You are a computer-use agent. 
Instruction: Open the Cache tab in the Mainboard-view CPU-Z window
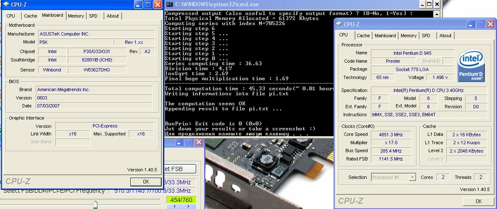[31, 16]
